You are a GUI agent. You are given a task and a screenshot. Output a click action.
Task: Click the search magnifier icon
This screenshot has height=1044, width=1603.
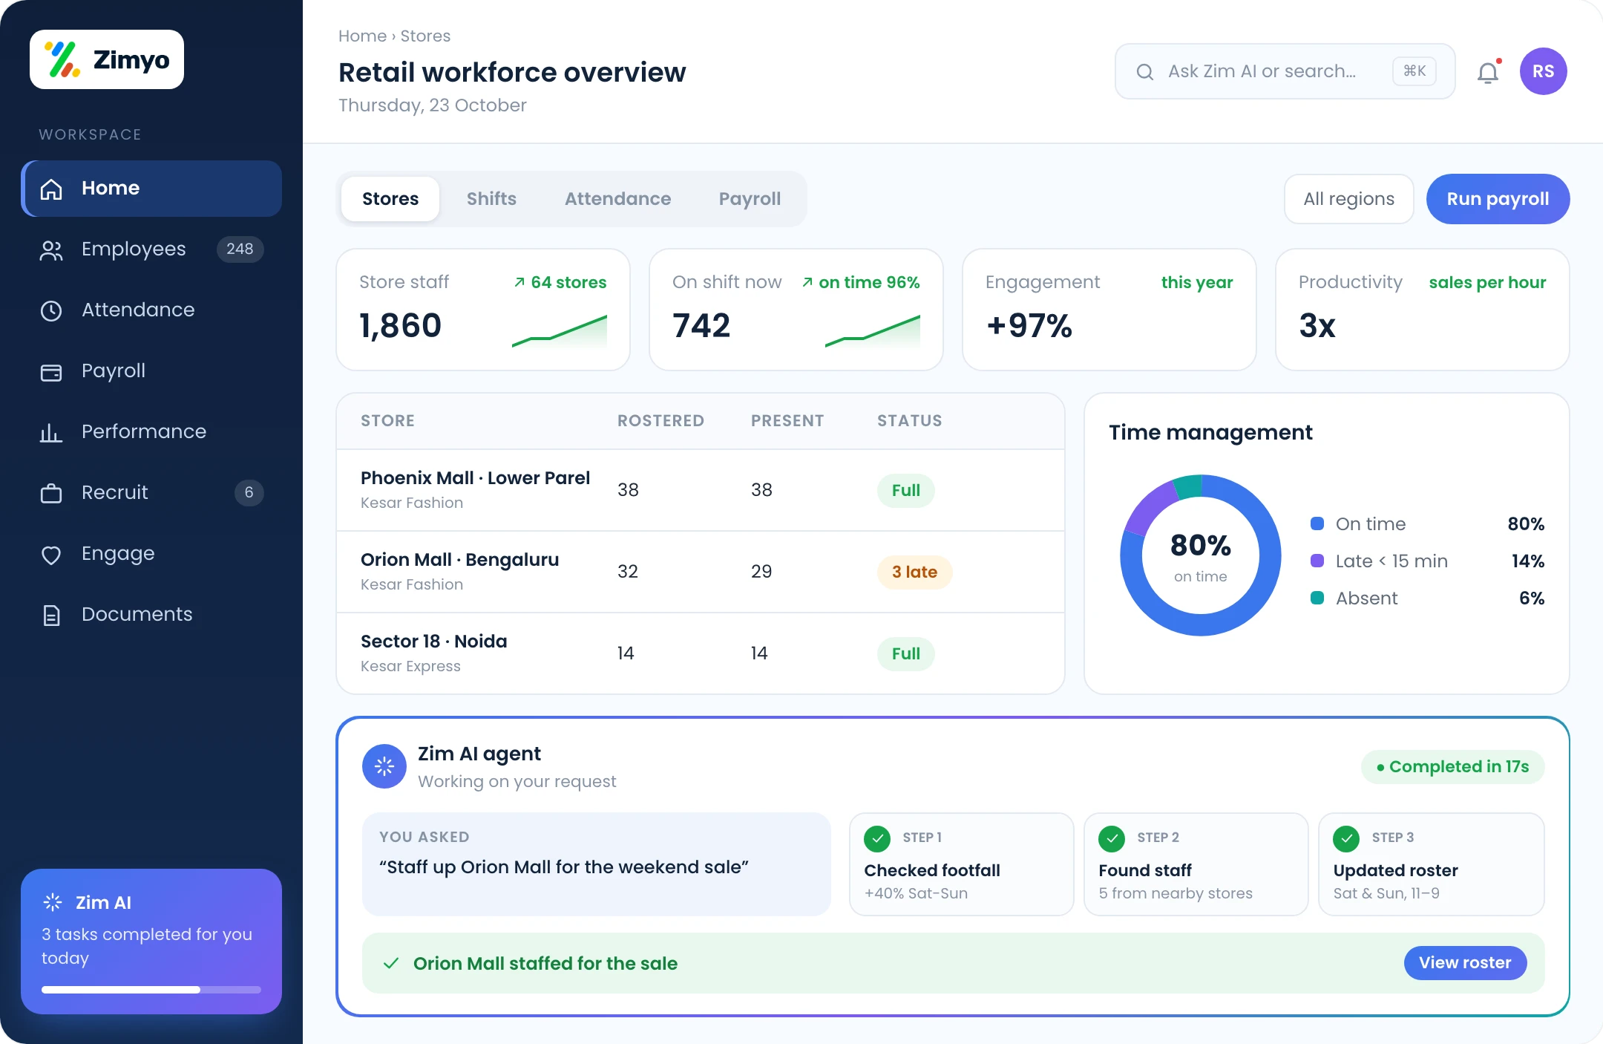[x=1145, y=72]
